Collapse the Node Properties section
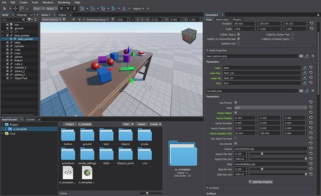Image resolution: width=321 pixels, height=196 pixels. click(207, 50)
